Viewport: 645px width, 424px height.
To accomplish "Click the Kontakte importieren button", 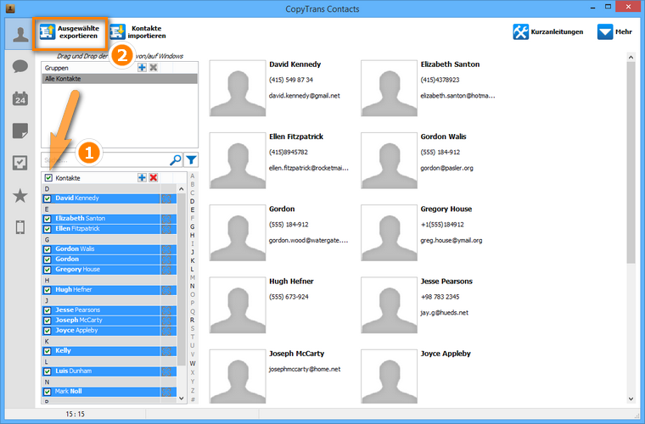I will [137, 33].
